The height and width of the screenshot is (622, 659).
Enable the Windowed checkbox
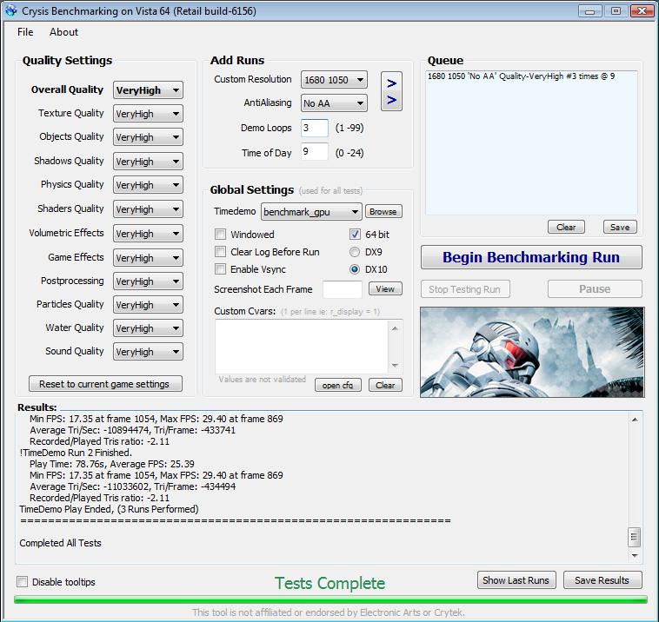[x=220, y=234]
